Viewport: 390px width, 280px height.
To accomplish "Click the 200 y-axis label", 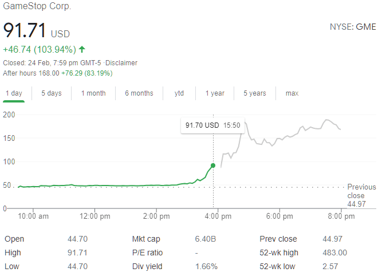I will (x=9, y=115).
